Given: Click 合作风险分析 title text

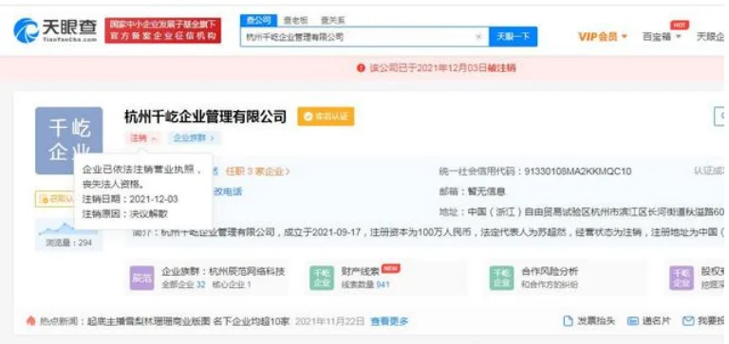Looking at the screenshot, I should click(x=550, y=272).
